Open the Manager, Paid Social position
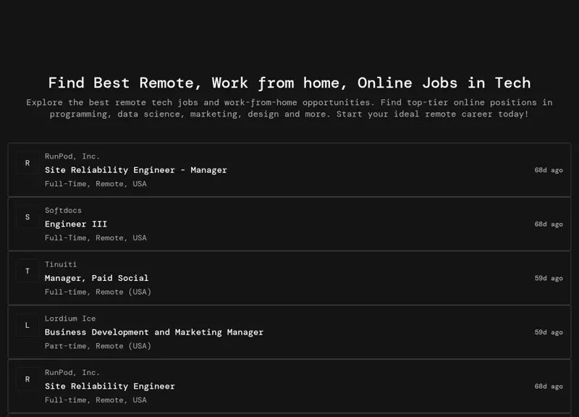The width and height of the screenshot is (579, 417). point(97,277)
